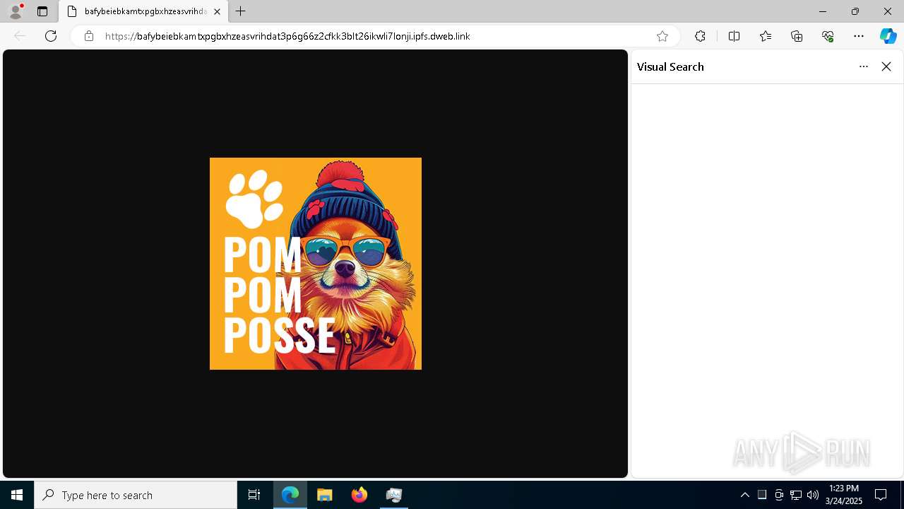This screenshot has width=904, height=509.
Task: Open Collections panel
Action: click(x=797, y=36)
